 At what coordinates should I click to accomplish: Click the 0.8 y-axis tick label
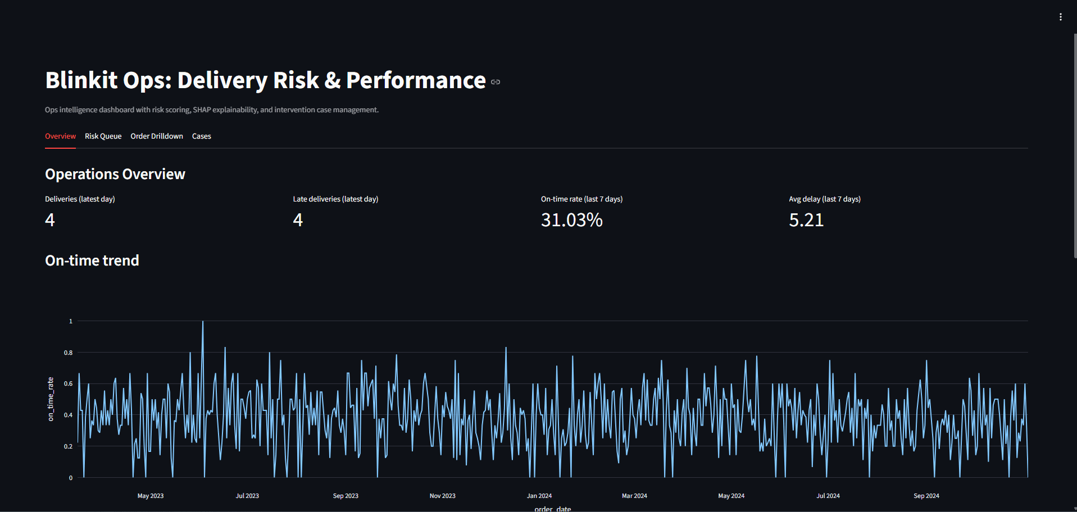[x=68, y=353]
